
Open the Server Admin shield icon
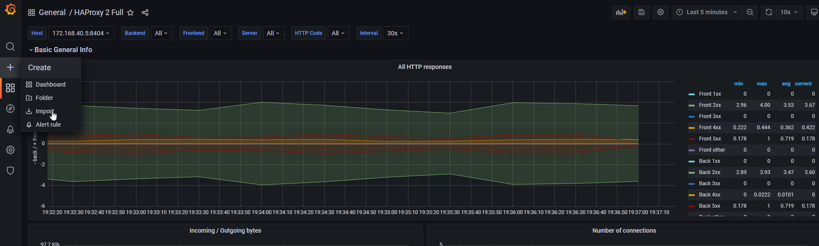click(10, 171)
